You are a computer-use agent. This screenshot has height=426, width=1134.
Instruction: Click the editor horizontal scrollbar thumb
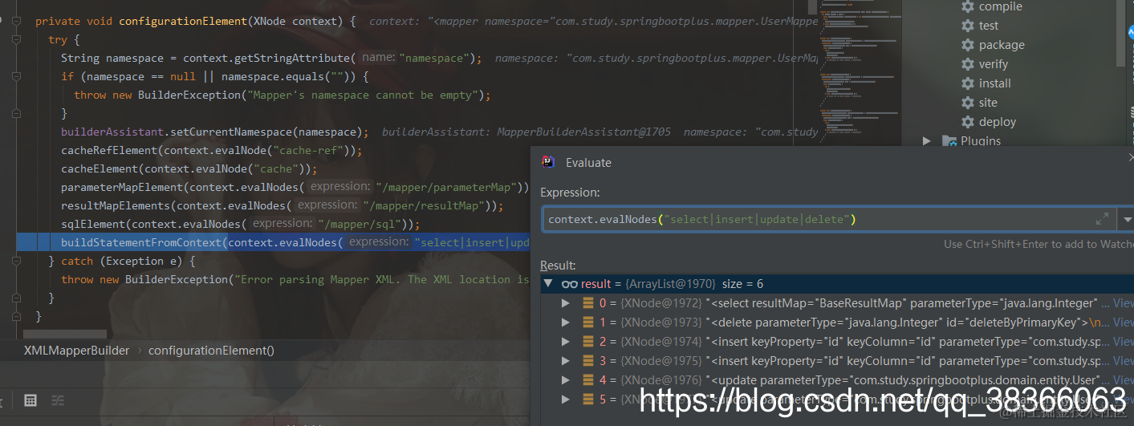pos(65,334)
